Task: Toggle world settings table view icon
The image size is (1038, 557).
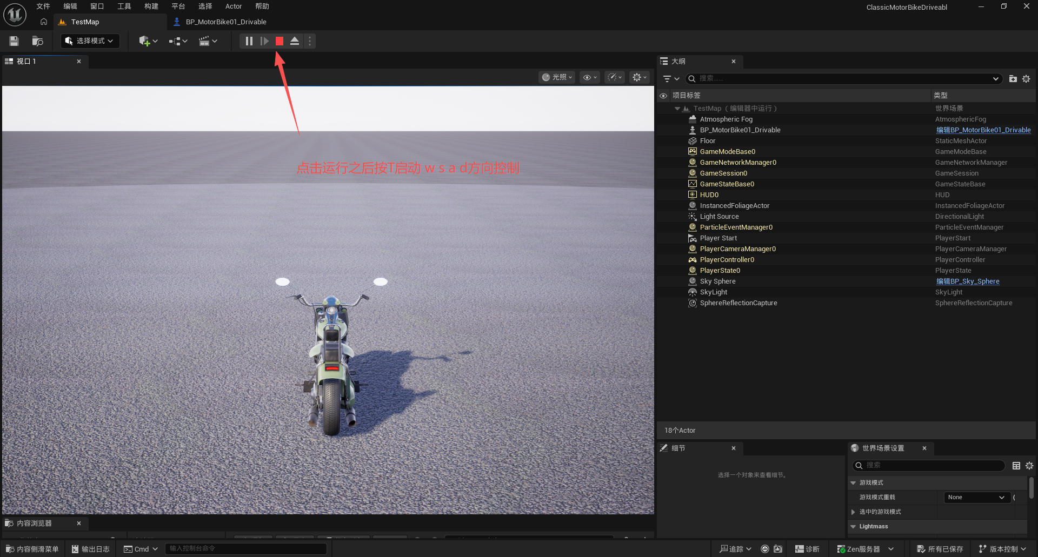Action: [1016, 466]
